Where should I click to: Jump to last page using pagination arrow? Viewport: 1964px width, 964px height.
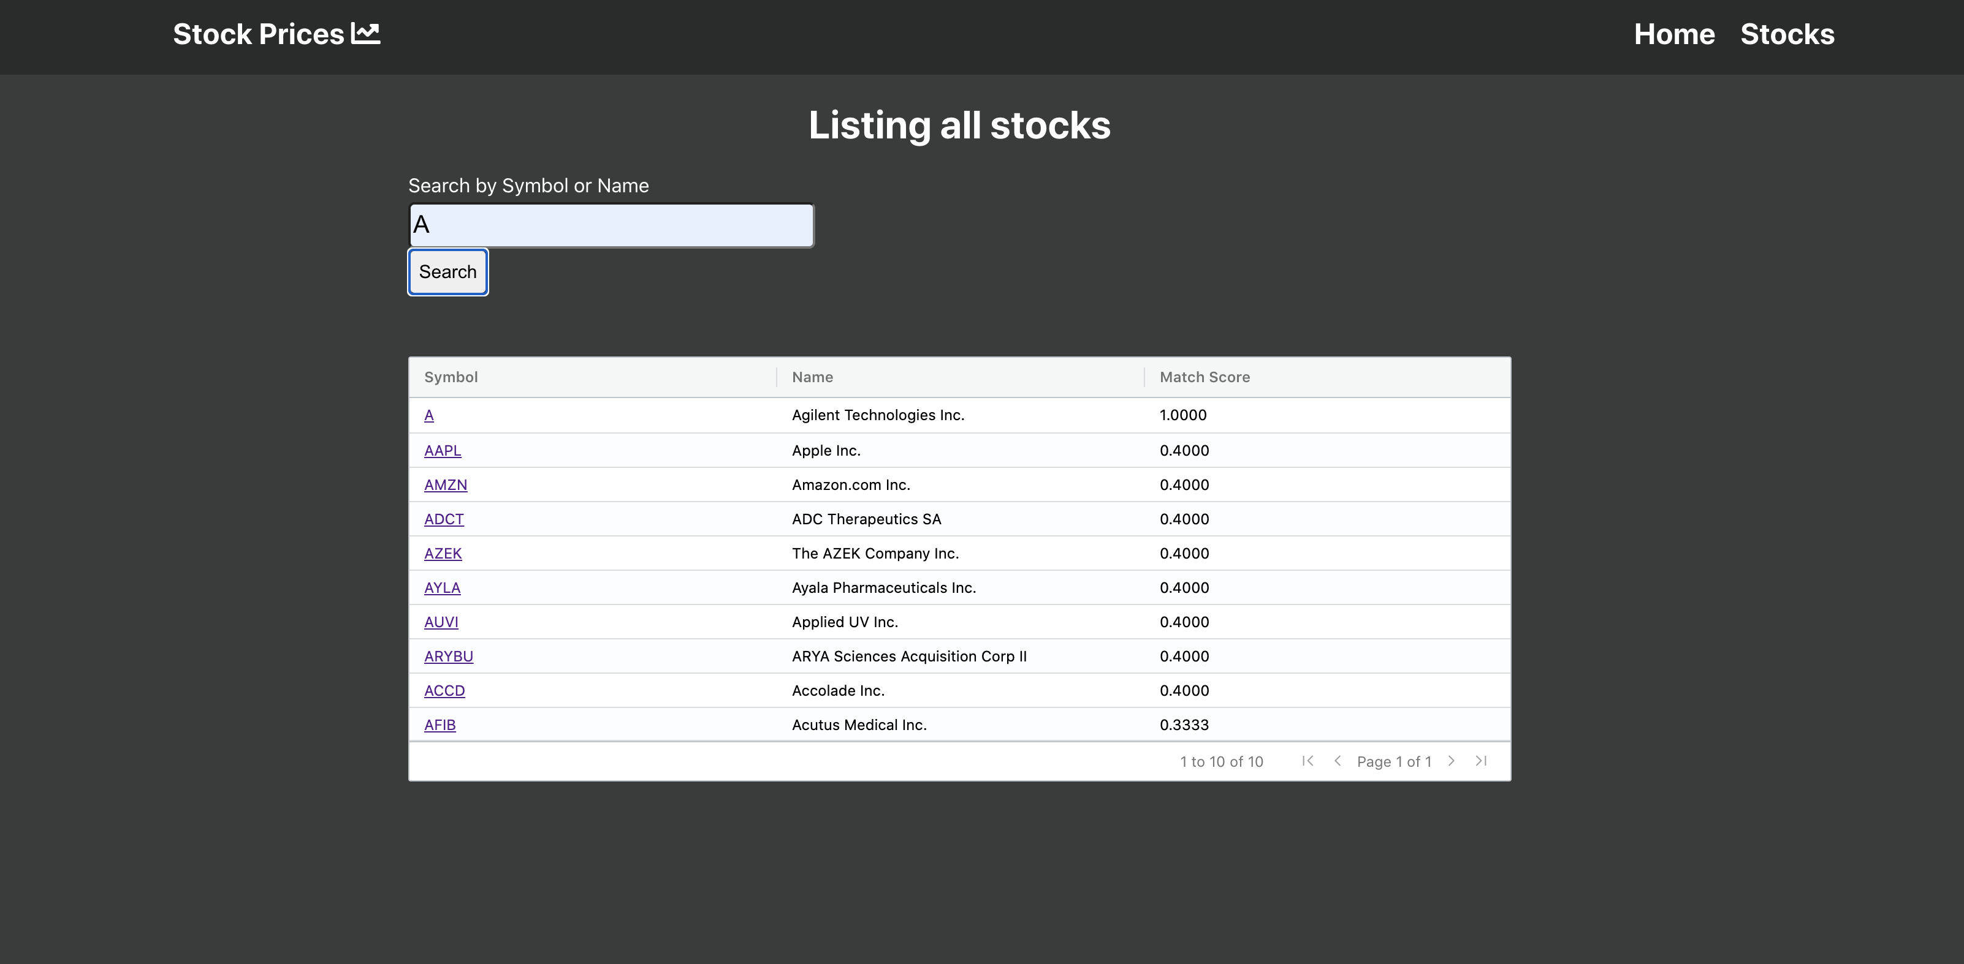(1482, 761)
